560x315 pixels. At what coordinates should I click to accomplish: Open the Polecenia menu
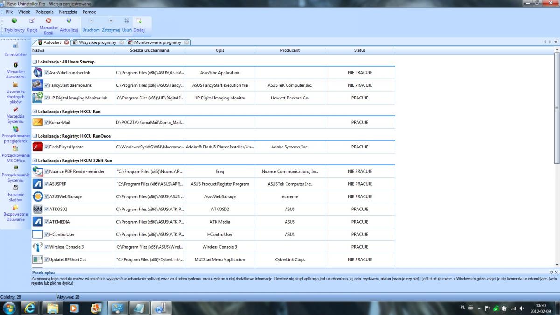click(x=44, y=12)
